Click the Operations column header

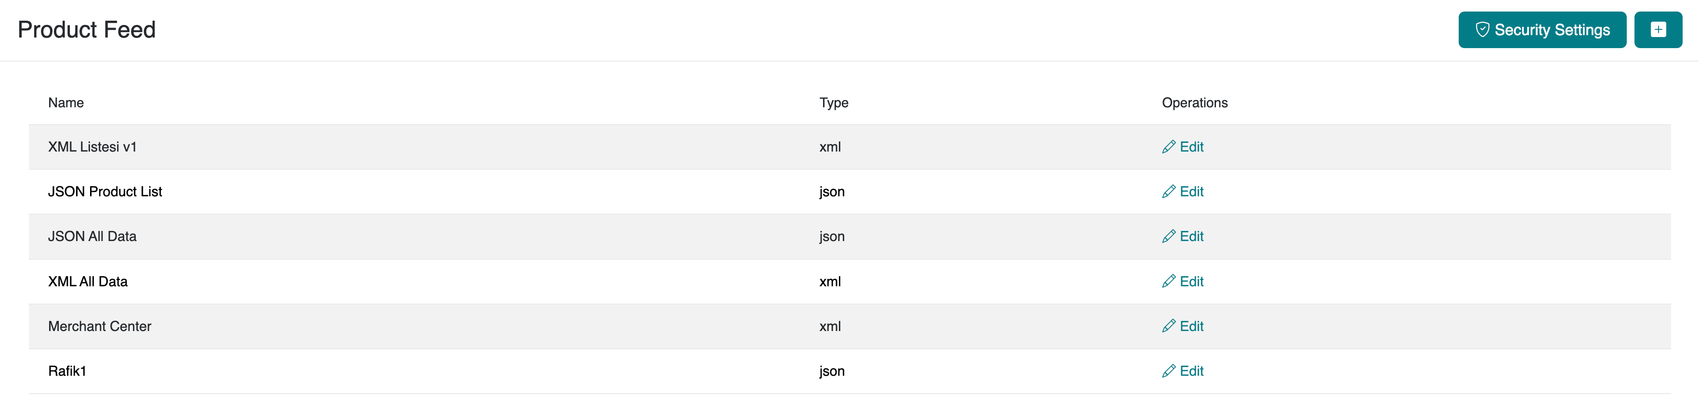click(x=1194, y=103)
